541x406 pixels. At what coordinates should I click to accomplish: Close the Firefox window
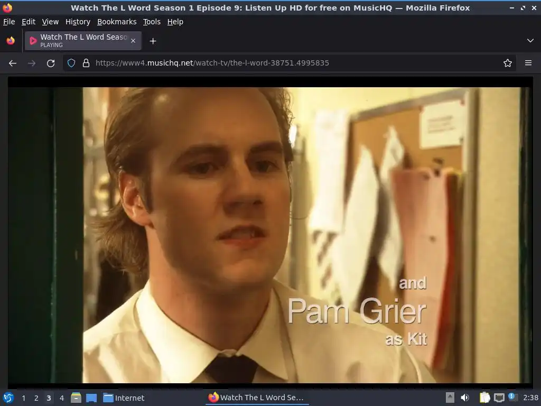pyautogui.click(x=534, y=7)
